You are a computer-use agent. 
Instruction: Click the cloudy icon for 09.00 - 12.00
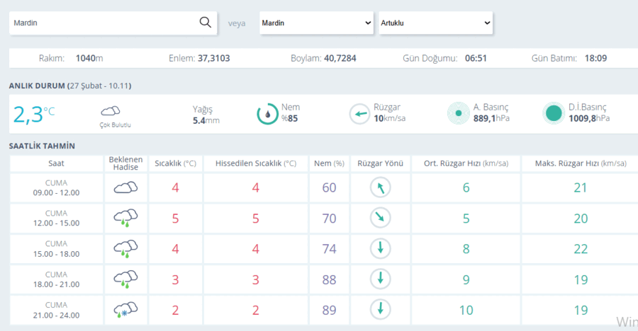(x=125, y=187)
